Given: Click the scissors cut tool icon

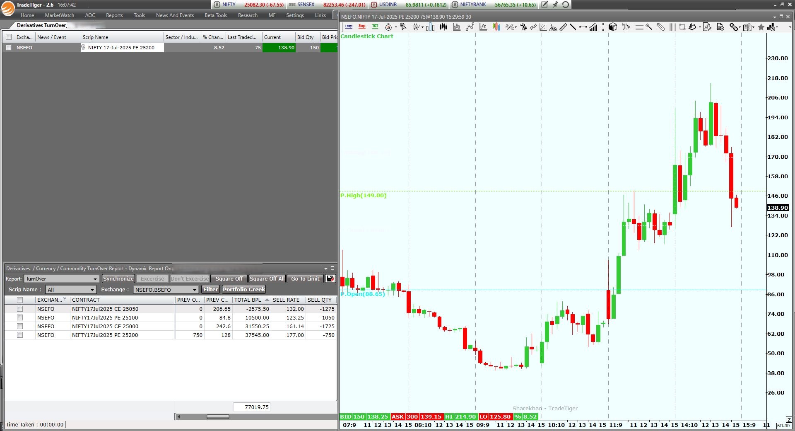Looking at the screenshot, I should pos(510,27).
